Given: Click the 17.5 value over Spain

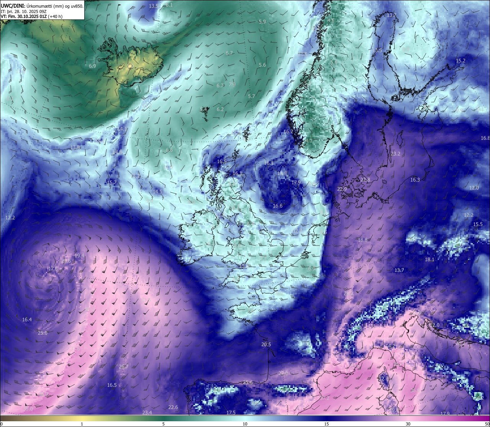Looking at the screenshot, I should point(231,413).
